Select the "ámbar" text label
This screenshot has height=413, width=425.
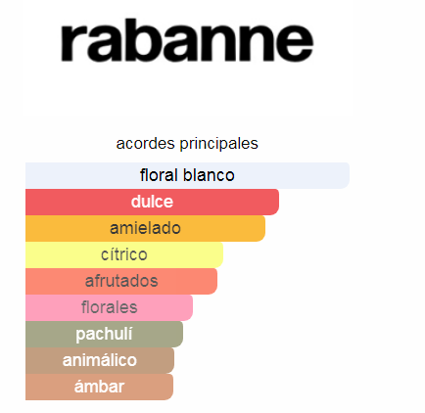99,387
